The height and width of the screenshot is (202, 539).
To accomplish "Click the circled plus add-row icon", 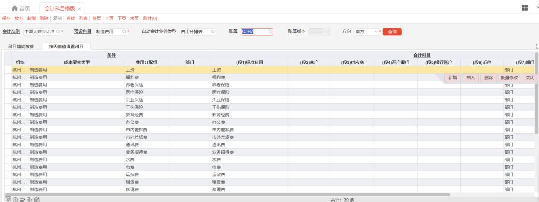I will click(15, 199).
